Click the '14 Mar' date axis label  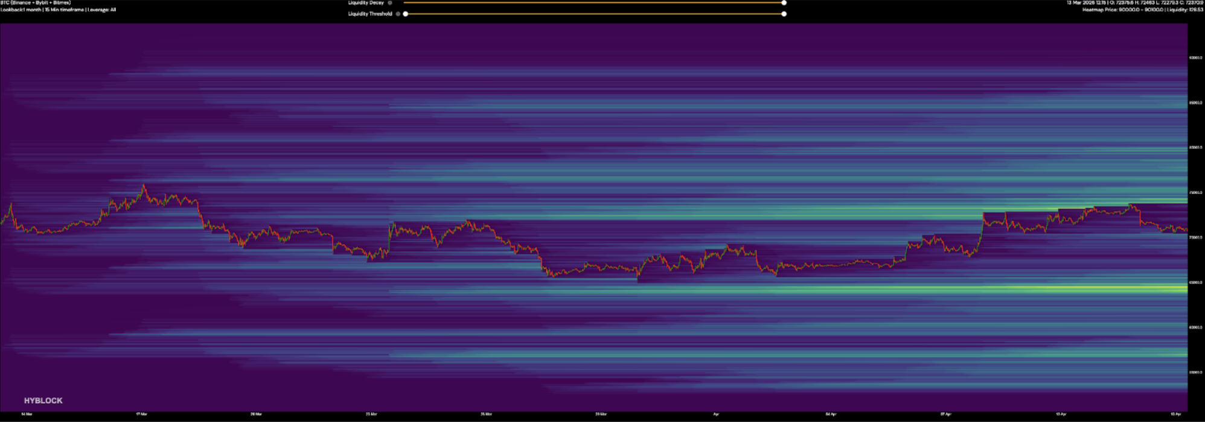point(27,414)
